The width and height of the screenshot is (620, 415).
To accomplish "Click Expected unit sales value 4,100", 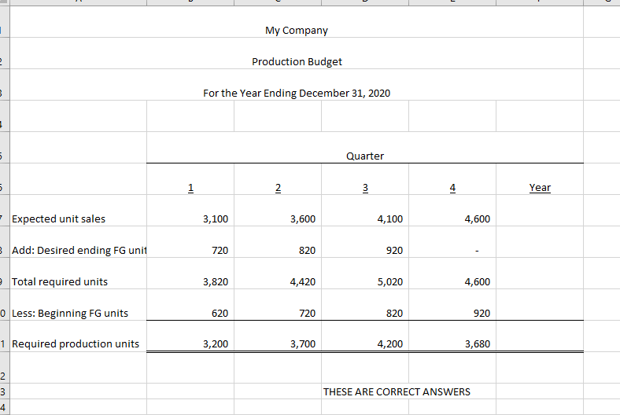I will pyautogui.click(x=365, y=211).
